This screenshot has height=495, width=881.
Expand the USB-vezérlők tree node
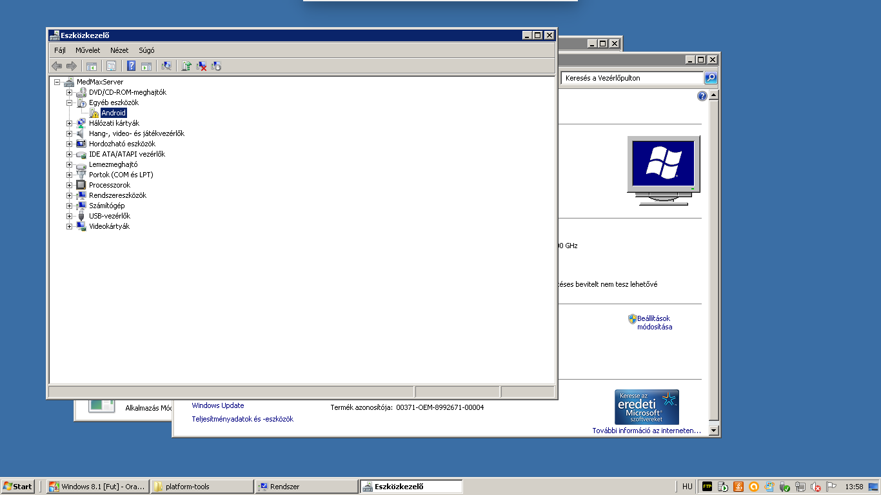pyautogui.click(x=70, y=216)
